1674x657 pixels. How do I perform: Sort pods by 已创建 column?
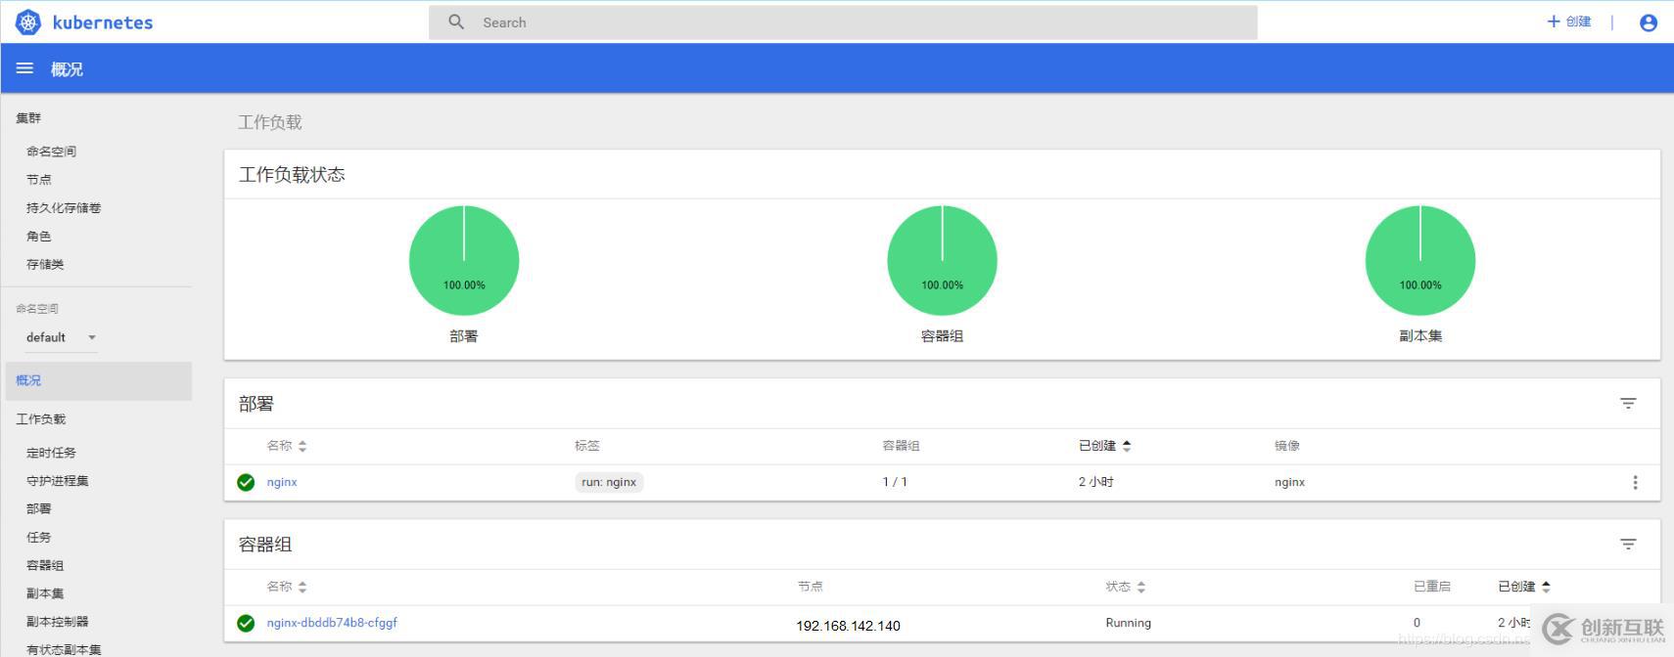(x=1524, y=587)
